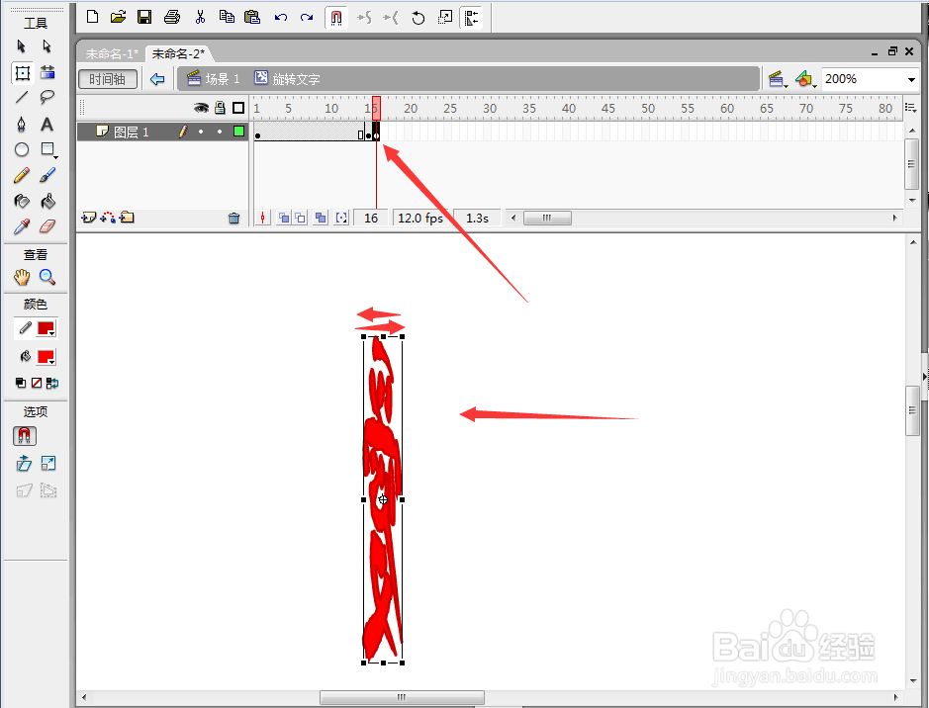Open timeline panel options menu

(x=910, y=108)
